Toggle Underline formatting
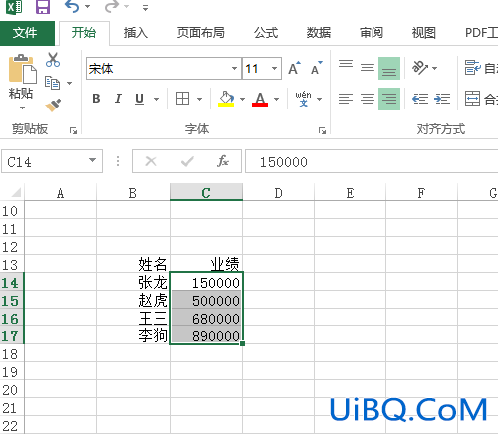 140,99
